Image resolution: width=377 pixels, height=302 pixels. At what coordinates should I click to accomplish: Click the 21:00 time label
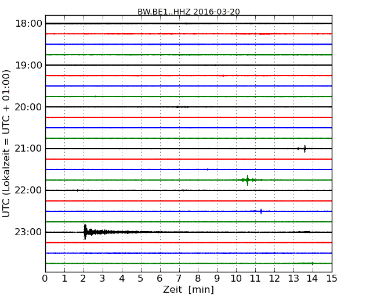click(x=28, y=149)
